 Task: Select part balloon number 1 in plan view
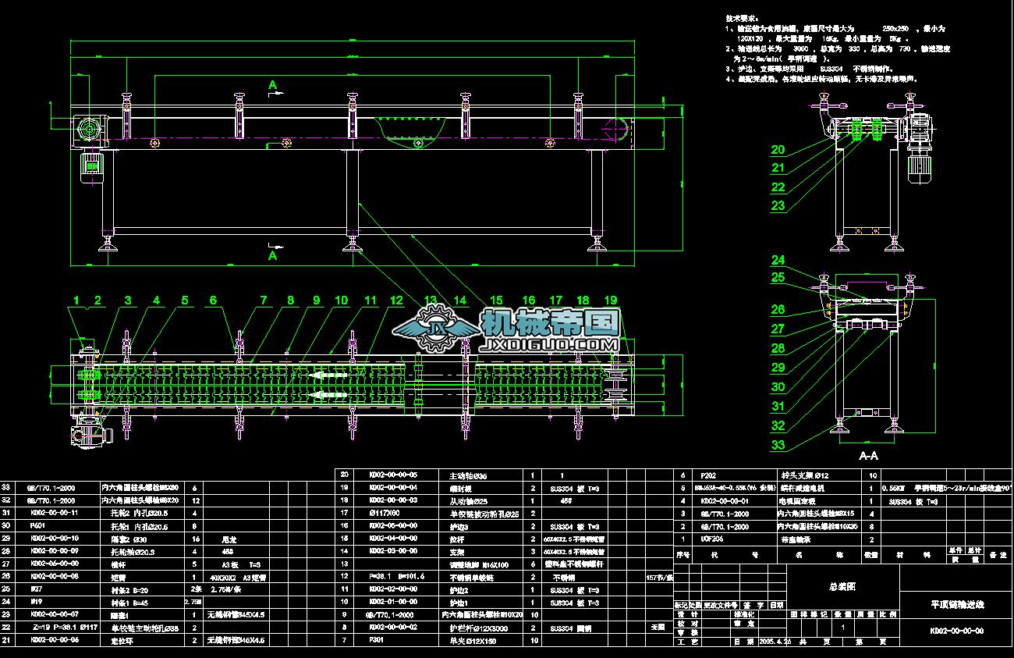click(x=76, y=300)
